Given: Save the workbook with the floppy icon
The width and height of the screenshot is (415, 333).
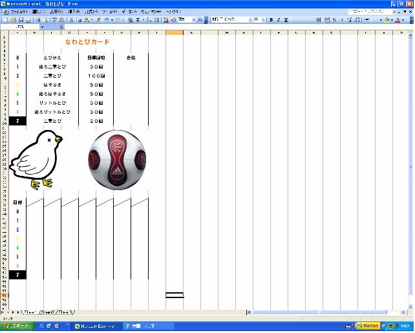Looking at the screenshot, I should [x=21, y=20].
